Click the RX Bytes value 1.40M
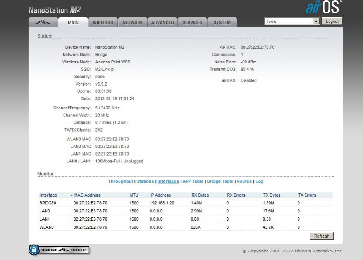Viewport: 363px width, 260px height. [196, 203]
